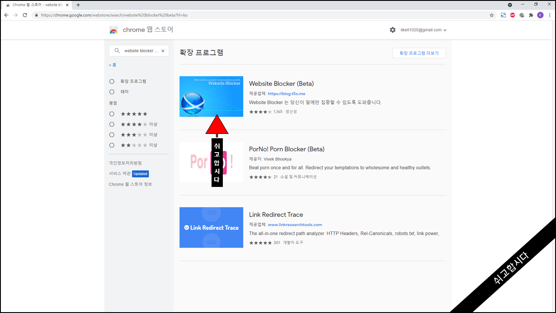Click the browser address bar
The width and height of the screenshot is (556, 313).
[x=261, y=15]
